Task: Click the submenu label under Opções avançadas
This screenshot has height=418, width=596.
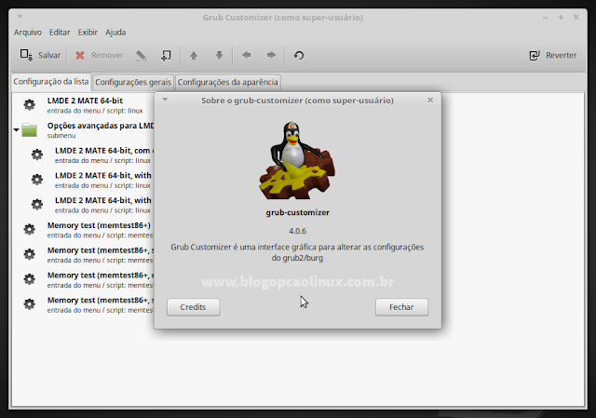Action: coord(61,136)
